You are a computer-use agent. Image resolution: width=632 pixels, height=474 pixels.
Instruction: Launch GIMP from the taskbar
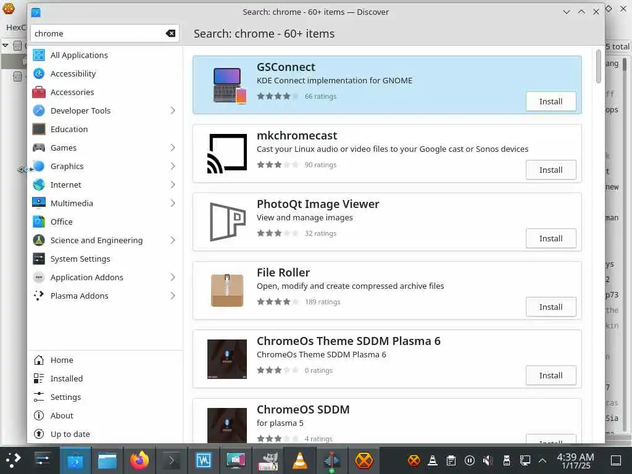coord(268,460)
